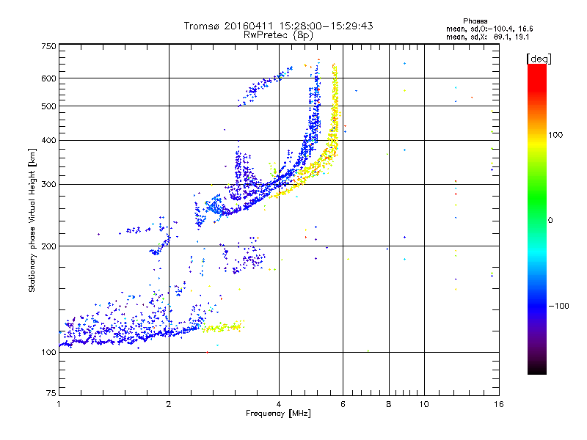Click the x-axis tick label "8"
This screenshot has height=440, width=587.
tap(389, 404)
